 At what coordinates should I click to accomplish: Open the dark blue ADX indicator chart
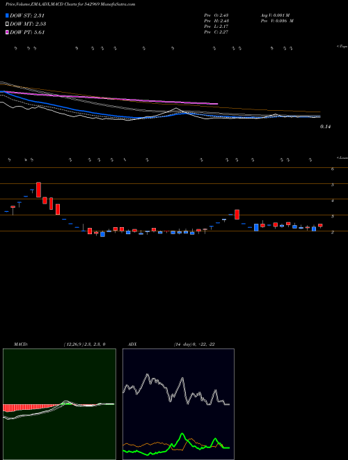[178, 404]
